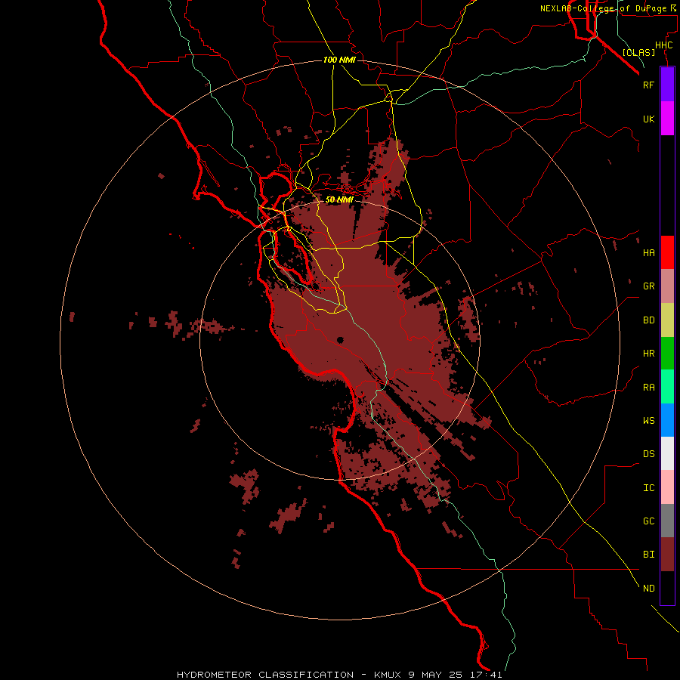Click the dark green HR swatch
This screenshot has height=680, width=680.
(x=667, y=353)
